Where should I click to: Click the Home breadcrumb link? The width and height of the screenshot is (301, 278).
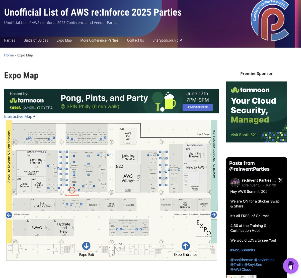[9, 55]
